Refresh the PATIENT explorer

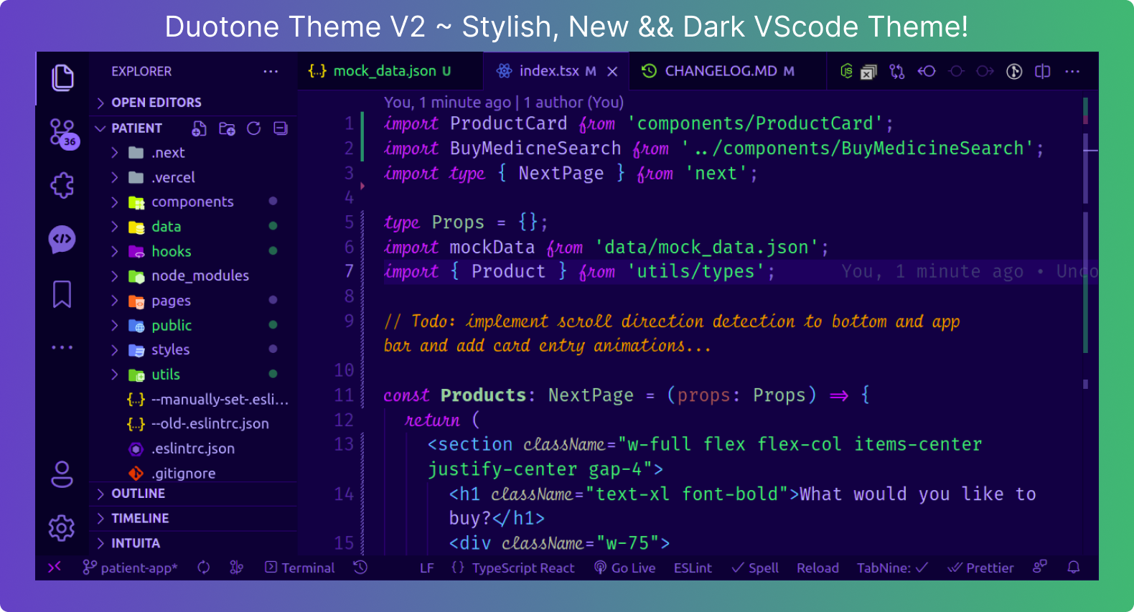253,128
